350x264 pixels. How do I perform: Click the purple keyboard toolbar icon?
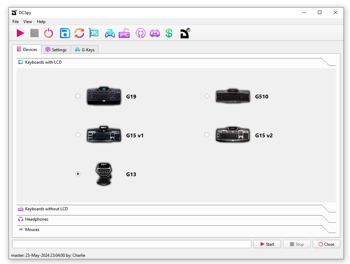coord(124,33)
